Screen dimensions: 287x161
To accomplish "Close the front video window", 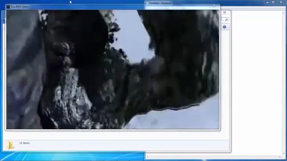I will coord(214,6).
